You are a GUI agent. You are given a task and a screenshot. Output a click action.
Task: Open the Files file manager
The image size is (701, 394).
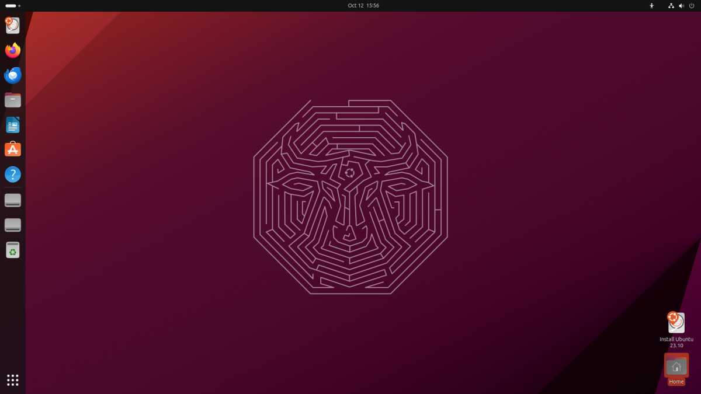click(x=12, y=100)
